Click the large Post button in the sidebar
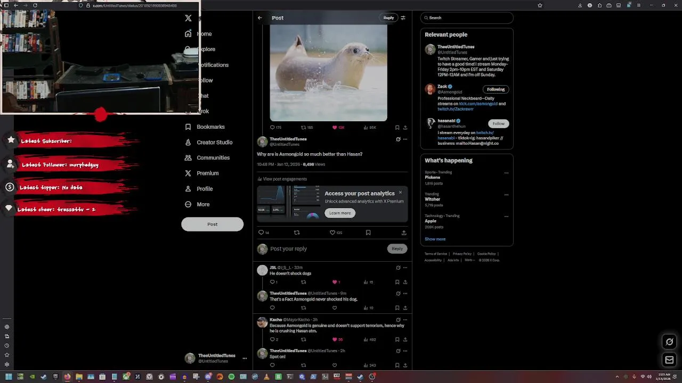 click(x=213, y=224)
